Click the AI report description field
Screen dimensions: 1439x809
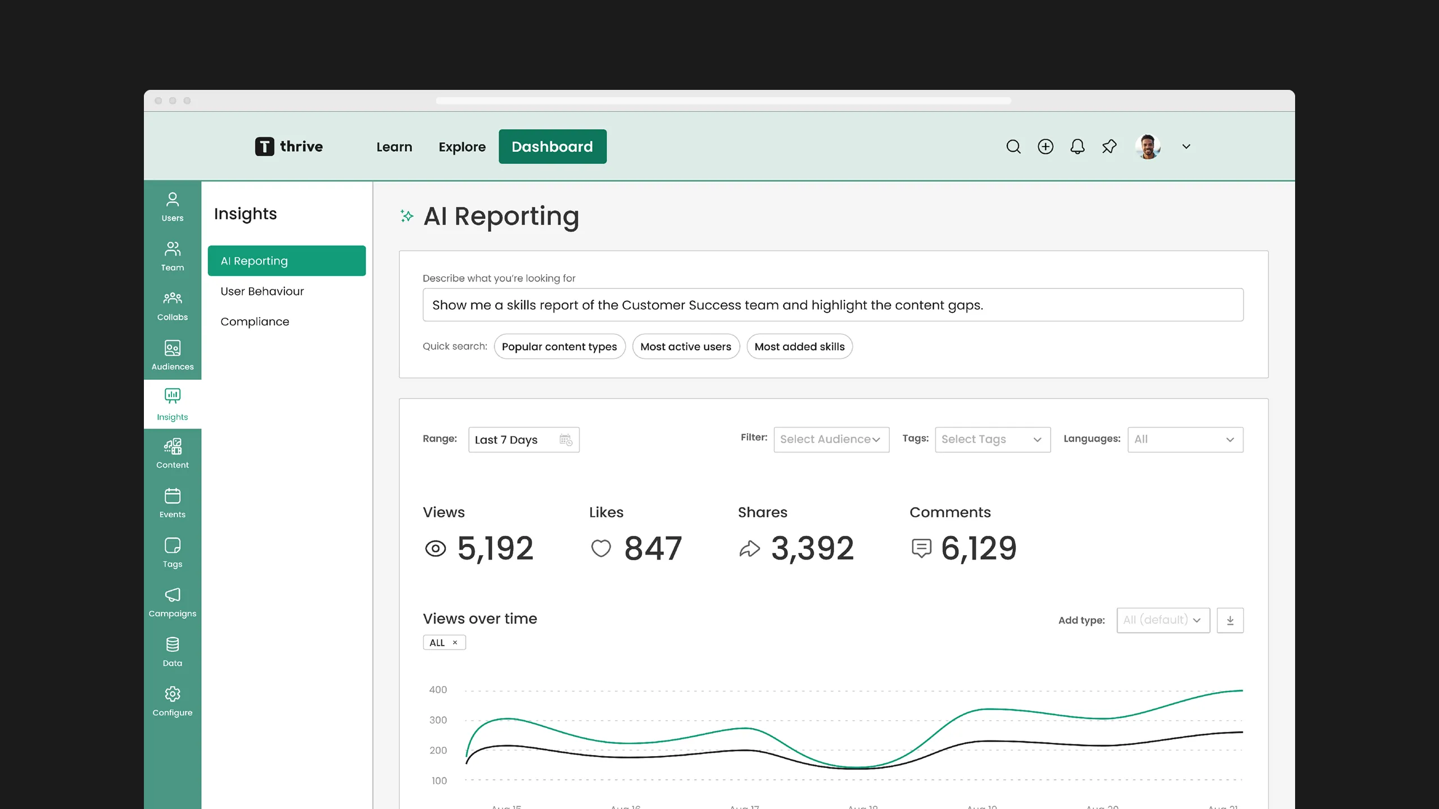pos(832,305)
